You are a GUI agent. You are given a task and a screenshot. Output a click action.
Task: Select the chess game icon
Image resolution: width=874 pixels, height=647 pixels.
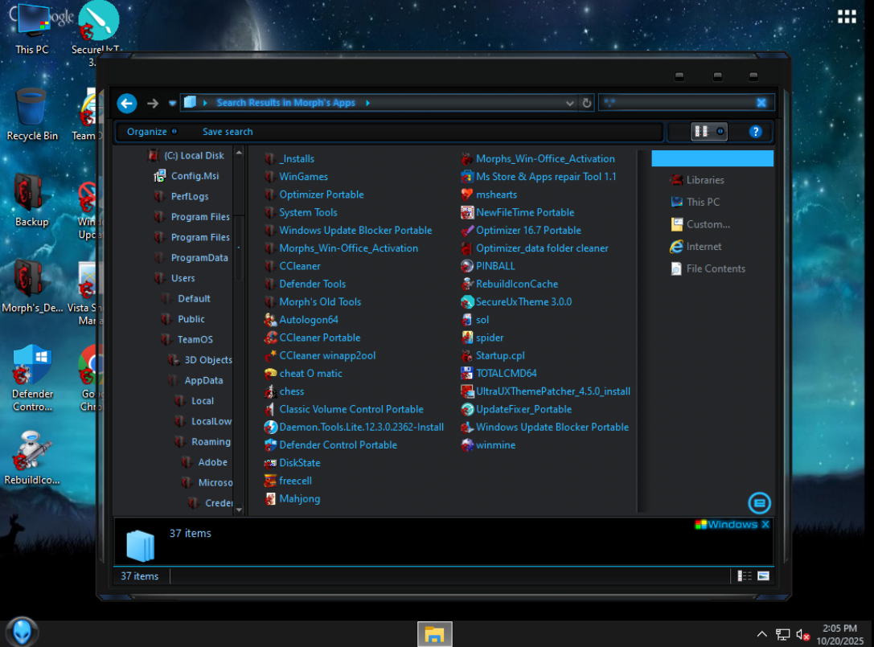[x=270, y=391]
